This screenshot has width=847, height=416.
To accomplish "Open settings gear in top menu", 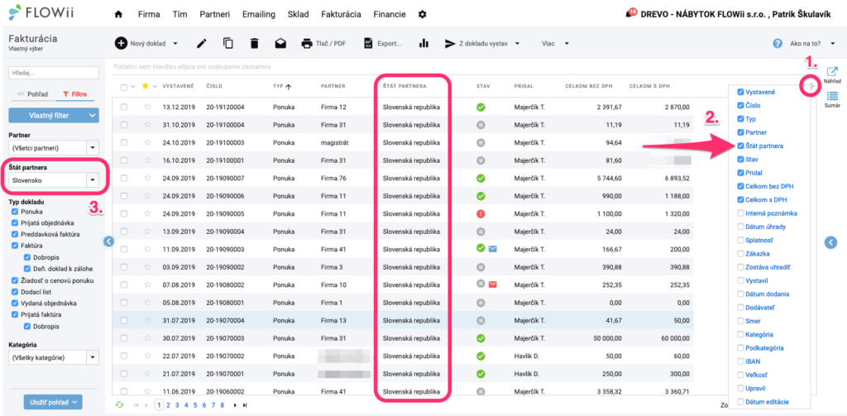I will click(423, 15).
